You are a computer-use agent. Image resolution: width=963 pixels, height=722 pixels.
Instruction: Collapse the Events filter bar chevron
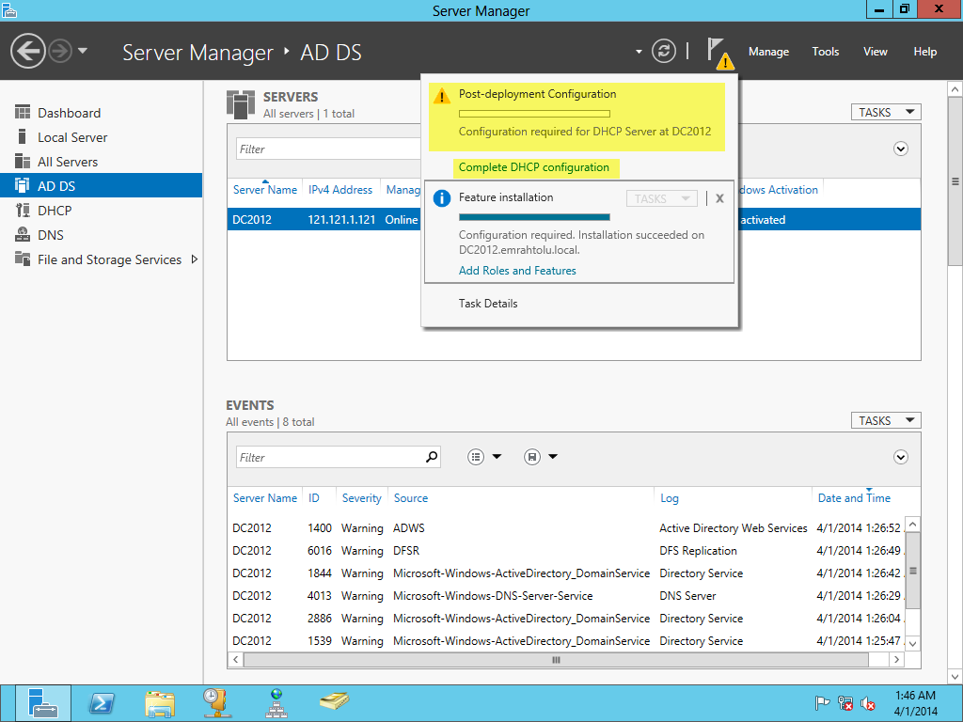click(x=900, y=457)
